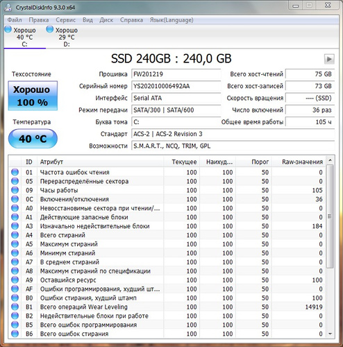Click status orb of attribute B6
343x347 pixels.
coord(15,334)
